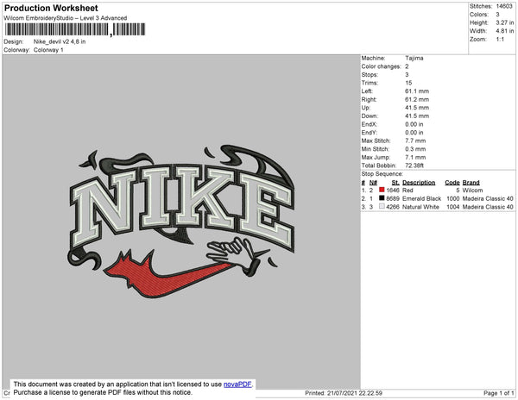Click the 'Production Worksheet' heading
Viewport: 518px width, 400px height.
point(51,8)
